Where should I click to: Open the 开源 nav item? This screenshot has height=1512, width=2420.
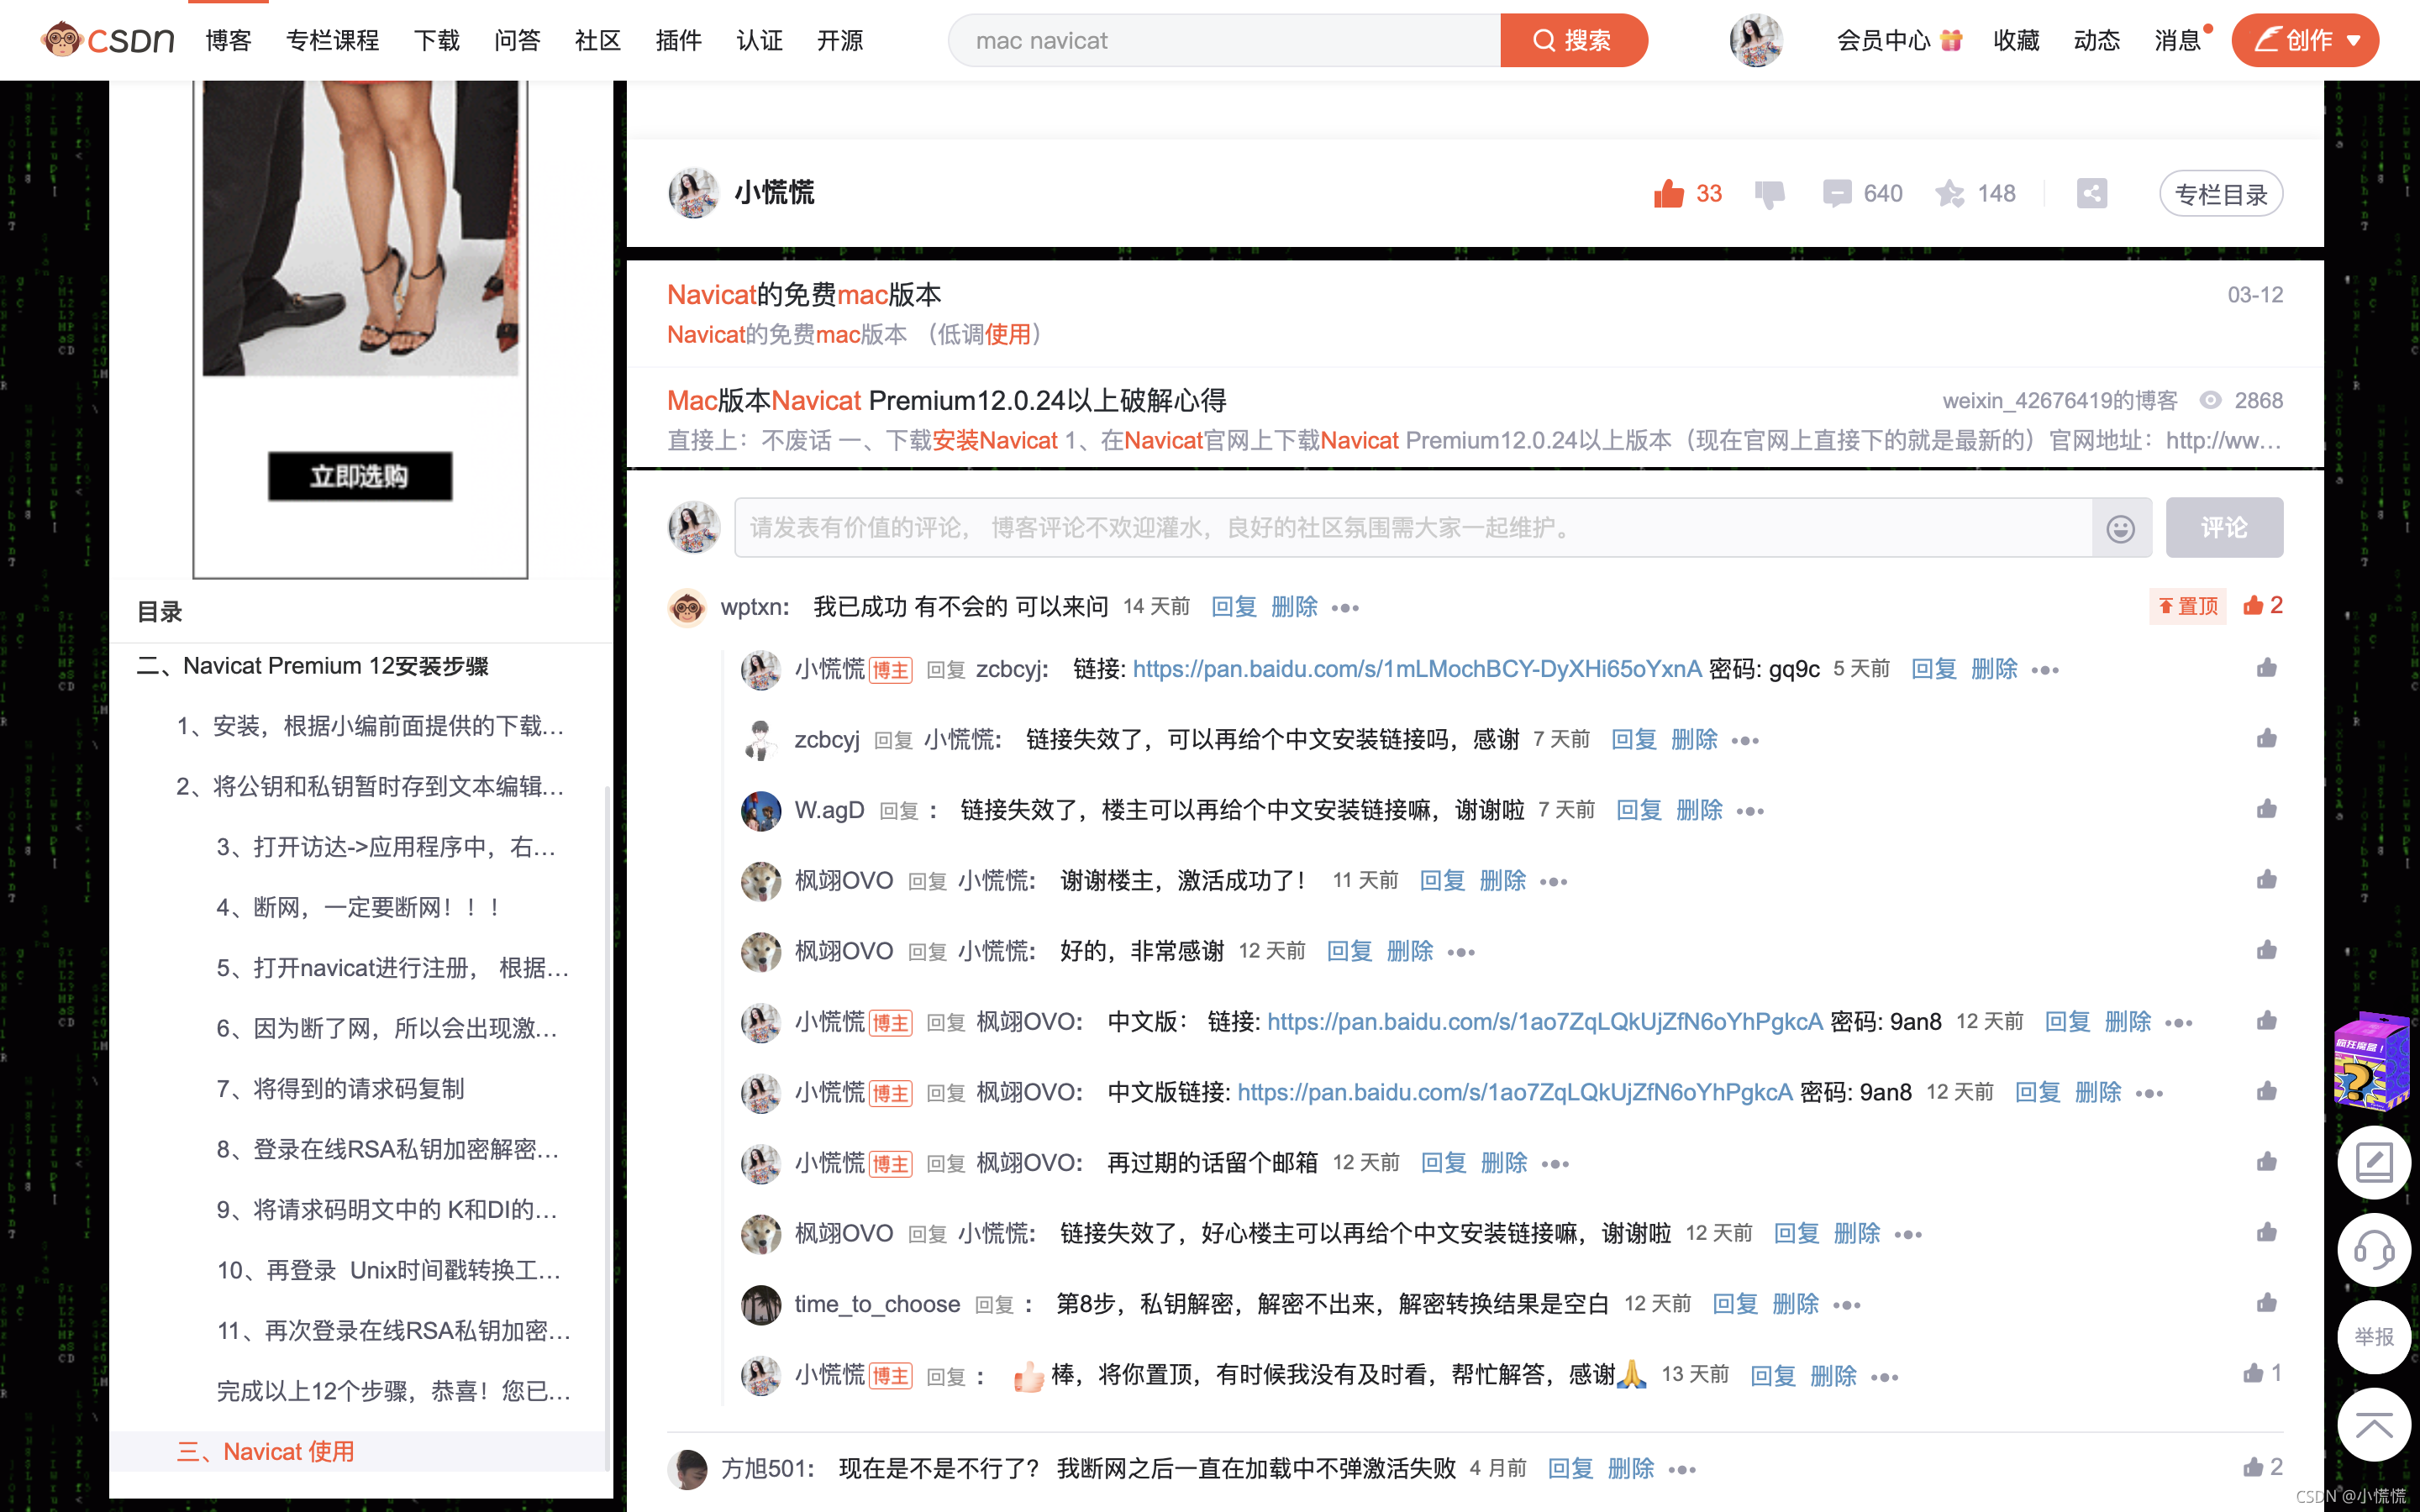coord(840,40)
